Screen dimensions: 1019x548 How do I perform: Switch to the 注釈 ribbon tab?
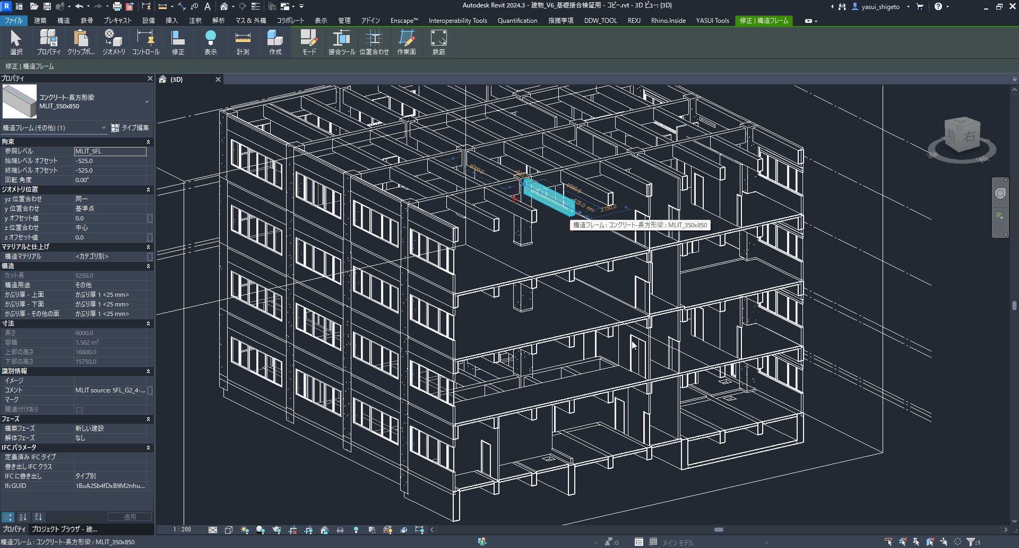point(195,21)
